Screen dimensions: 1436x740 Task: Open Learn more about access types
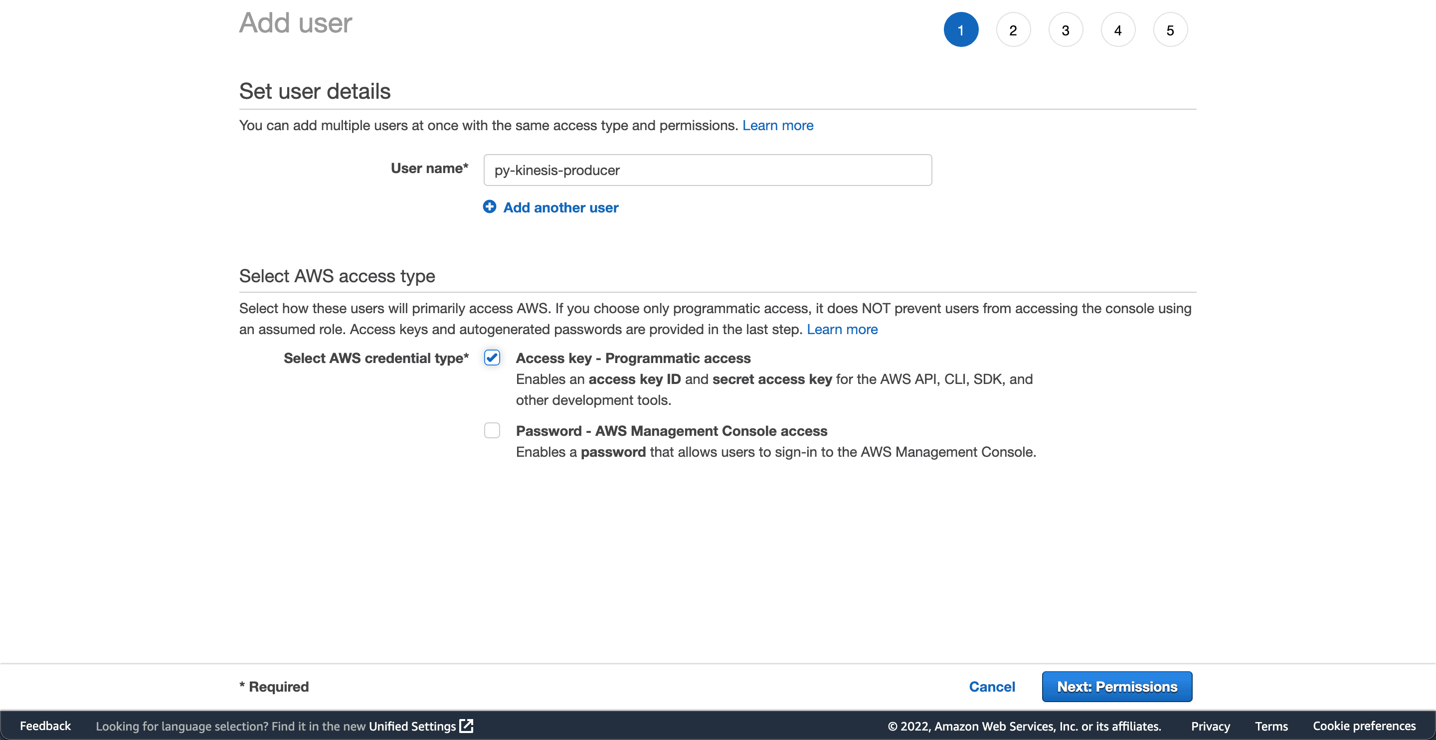pos(842,330)
